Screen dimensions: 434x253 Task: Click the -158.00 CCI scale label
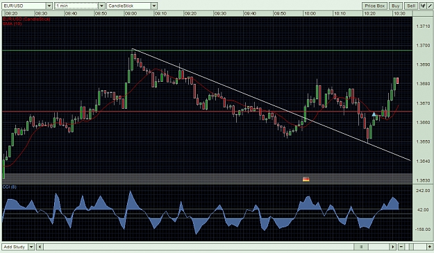423,229
